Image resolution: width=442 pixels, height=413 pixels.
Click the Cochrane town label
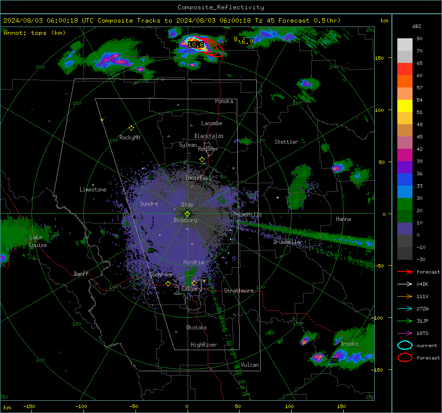click(161, 275)
